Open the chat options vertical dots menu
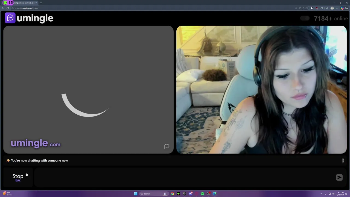350x197 pixels. (x=343, y=161)
